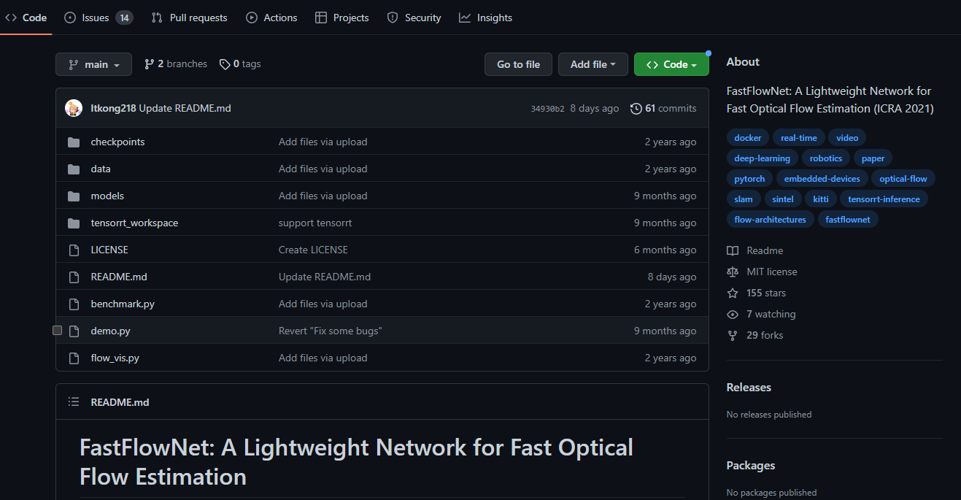Viewport: 961px width, 500px height.
Task: Click the checkpoints folder icon
Action: (x=74, y=142)
